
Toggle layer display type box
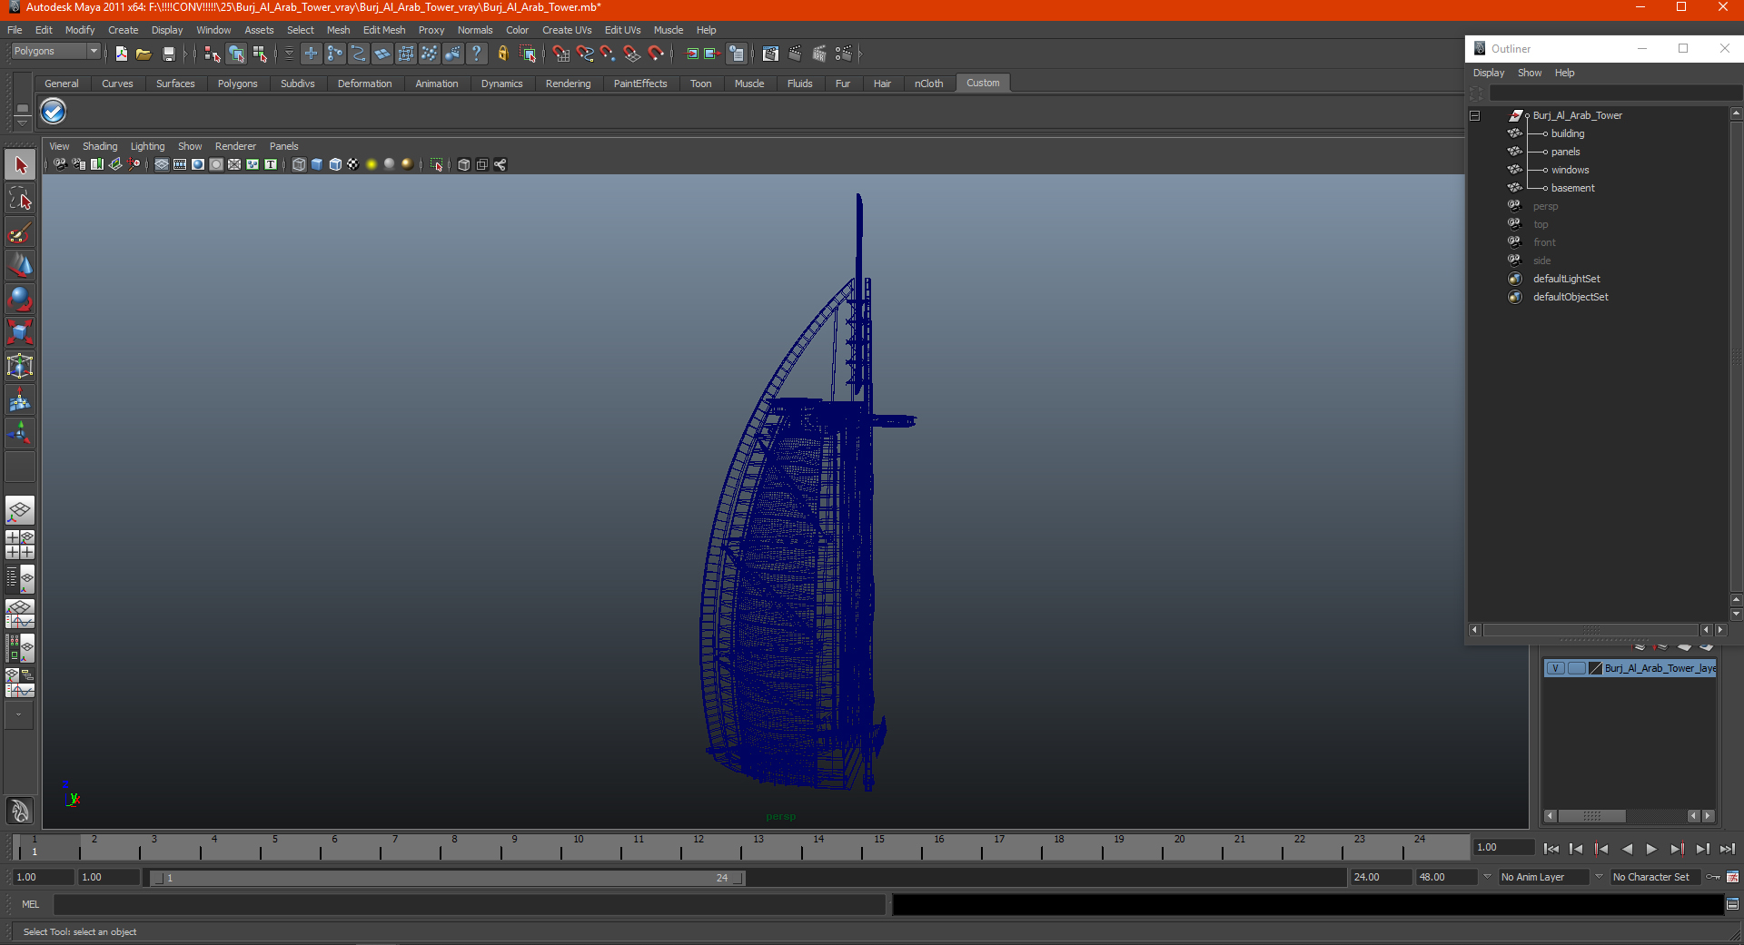[x=1576, y=668]
